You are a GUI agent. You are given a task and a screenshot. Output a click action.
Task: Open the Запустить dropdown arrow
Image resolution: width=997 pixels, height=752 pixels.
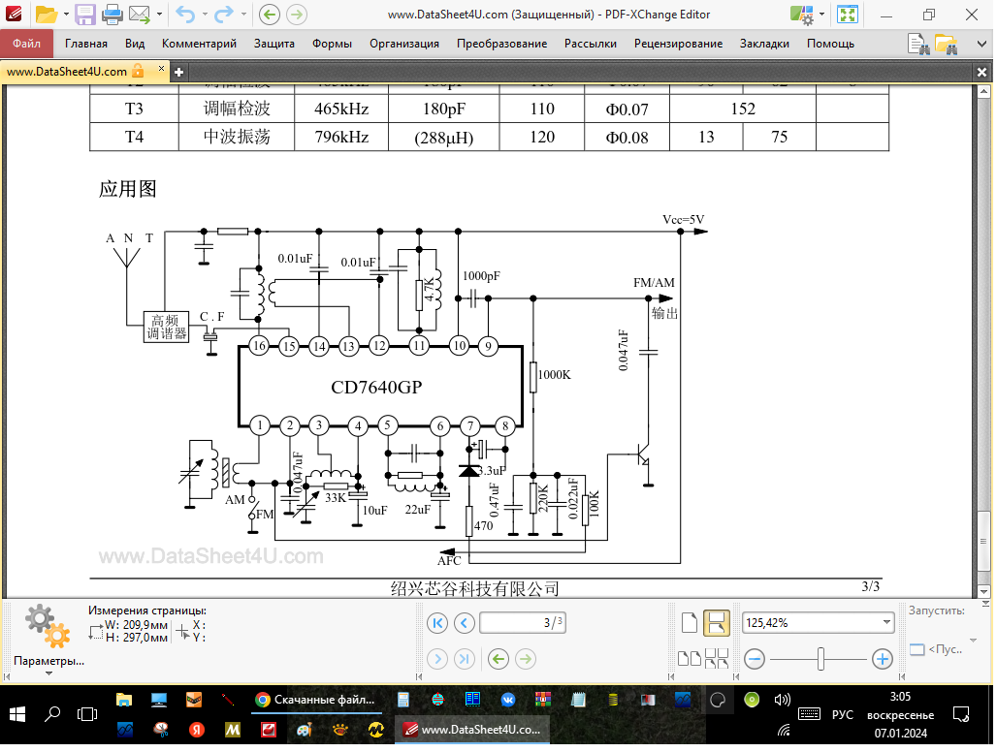(972, 640)
